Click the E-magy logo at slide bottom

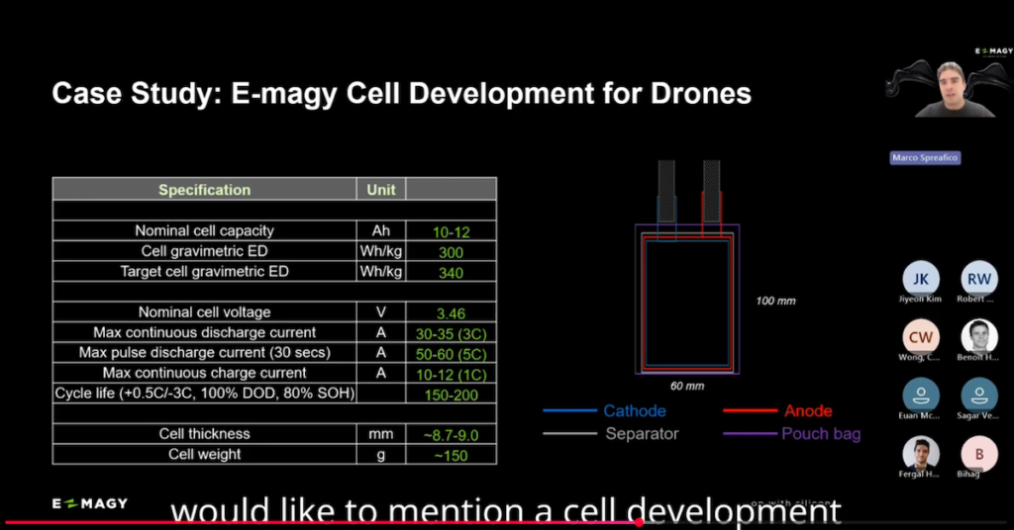coord(90,503)
